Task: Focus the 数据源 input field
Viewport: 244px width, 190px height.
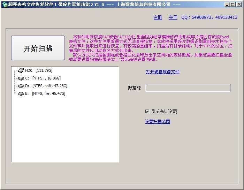Action: 188,88
